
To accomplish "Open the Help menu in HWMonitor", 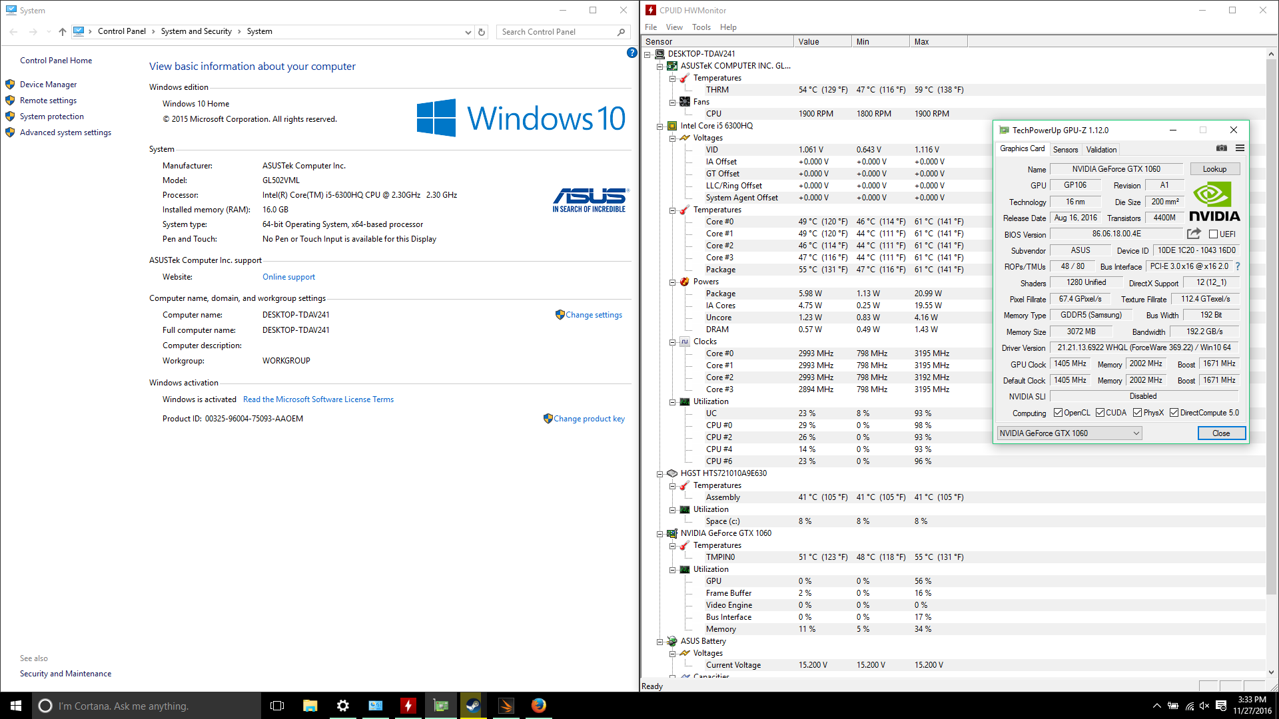I will (x=728, y=27).
